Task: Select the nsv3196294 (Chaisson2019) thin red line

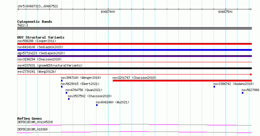Action: 134,62
